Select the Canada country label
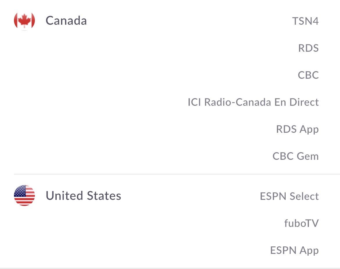 click(x=66, y=21)
